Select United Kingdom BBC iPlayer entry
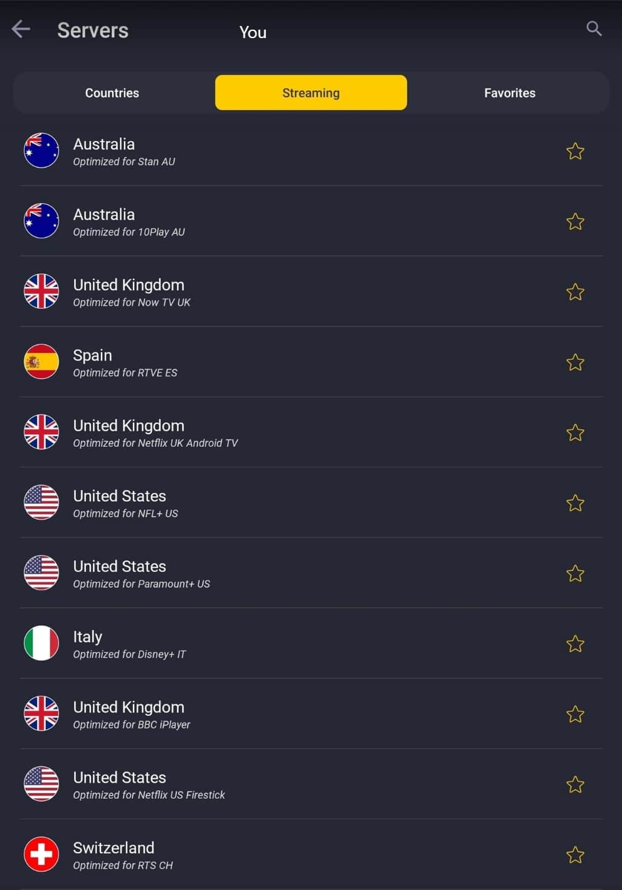Screen dimensions: 622x890 click(311, 714)
